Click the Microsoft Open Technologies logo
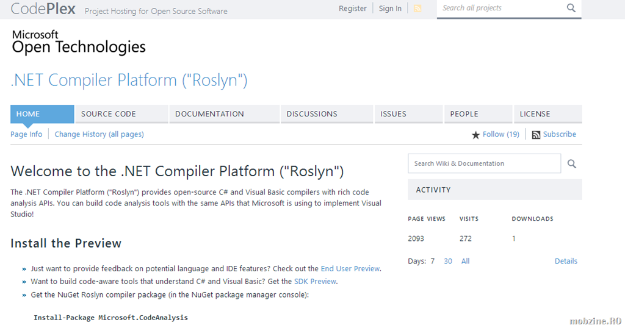 tap(79, 42)
